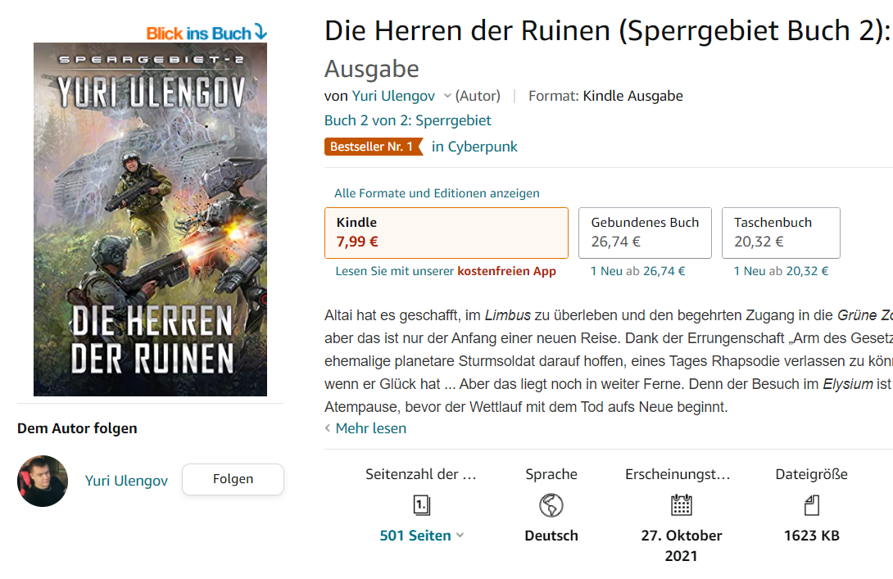This screenshot has width=893, height=579.
Task: Click the Blick ins Buch arrow icon
Action: click(261, 32)
